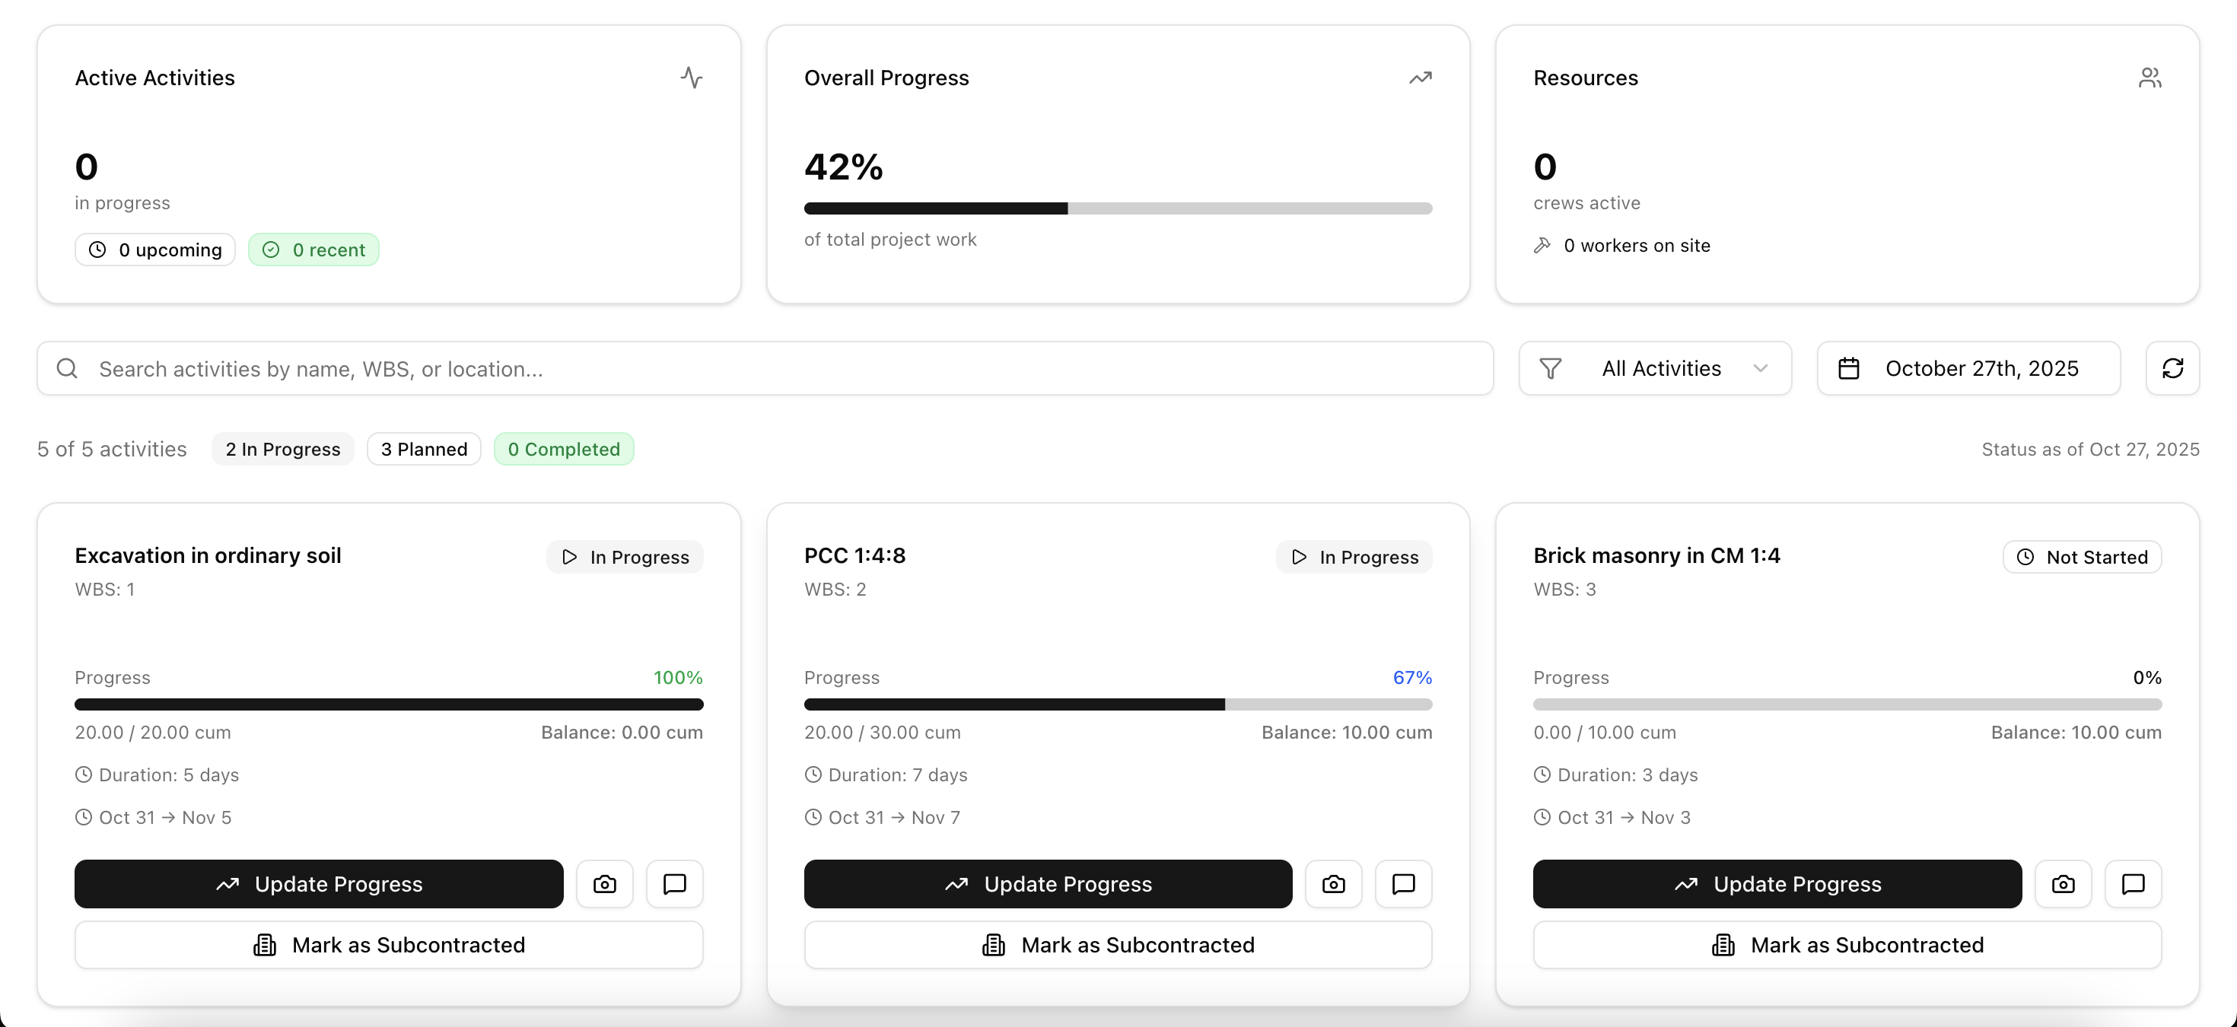Screen dimensions: 2237x1027
Task: Click the All Activities chevron arrow
Action: tap(1760, 368)
